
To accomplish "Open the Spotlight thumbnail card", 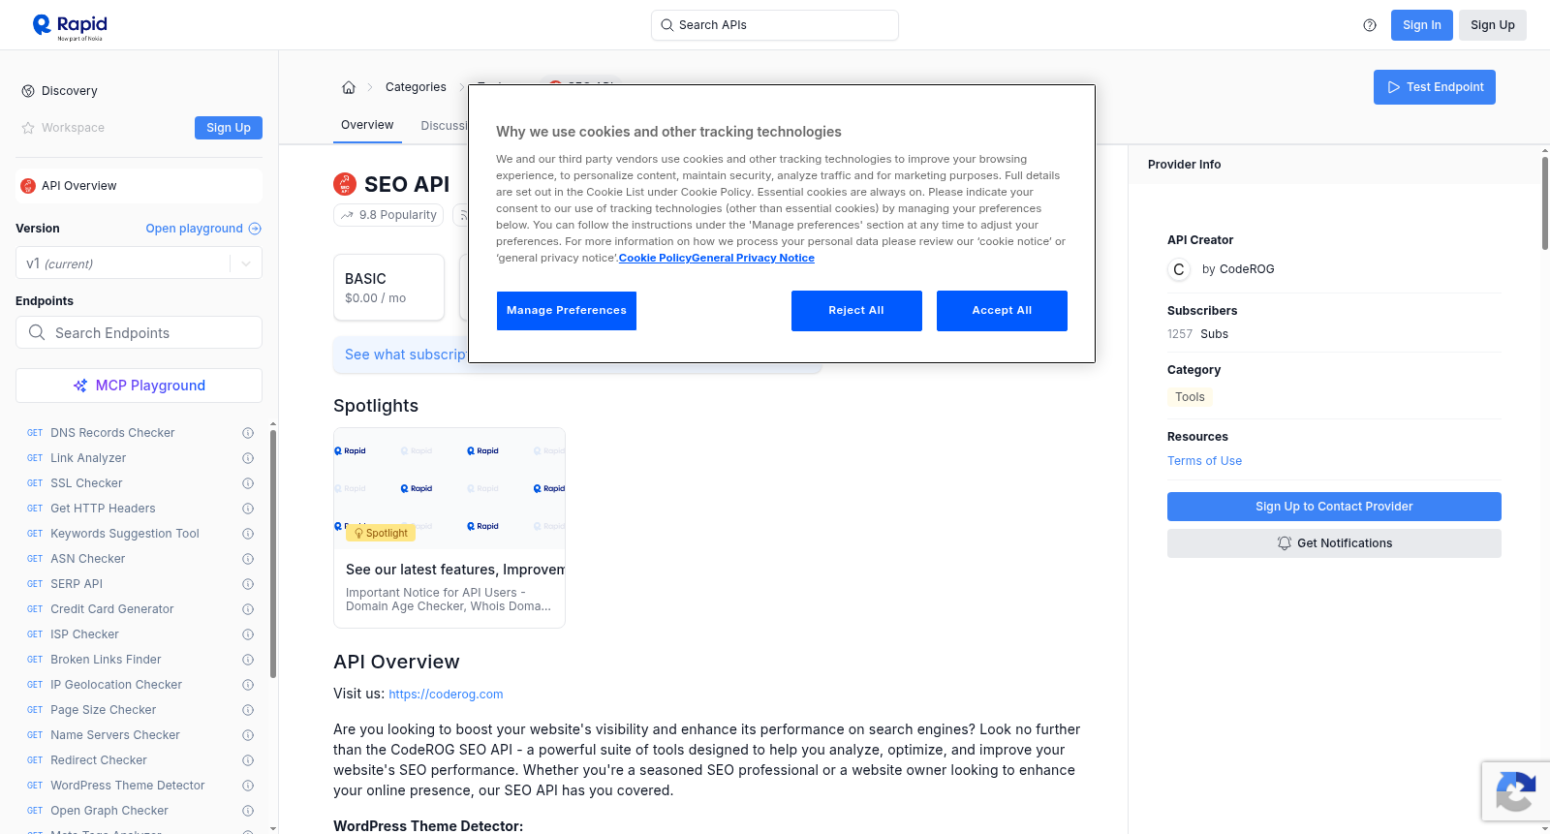I will pyautogui.click(x=449, y=528).
